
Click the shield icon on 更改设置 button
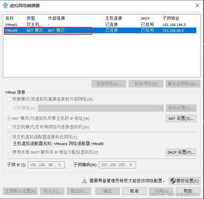[173, 181]
